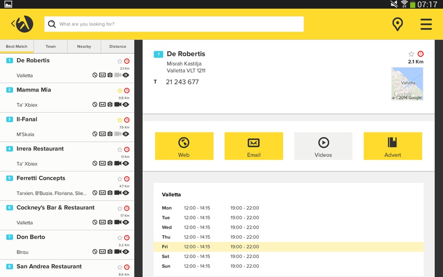Tap Ferretti Concepts email envelope icon

pyautogui.click(x=102, y=193)
